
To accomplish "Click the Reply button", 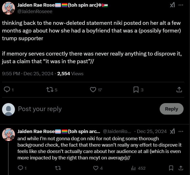I will point(171,109).
